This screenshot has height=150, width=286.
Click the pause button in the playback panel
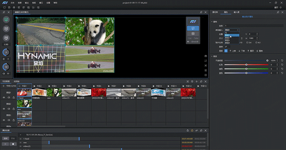point(6,144)
